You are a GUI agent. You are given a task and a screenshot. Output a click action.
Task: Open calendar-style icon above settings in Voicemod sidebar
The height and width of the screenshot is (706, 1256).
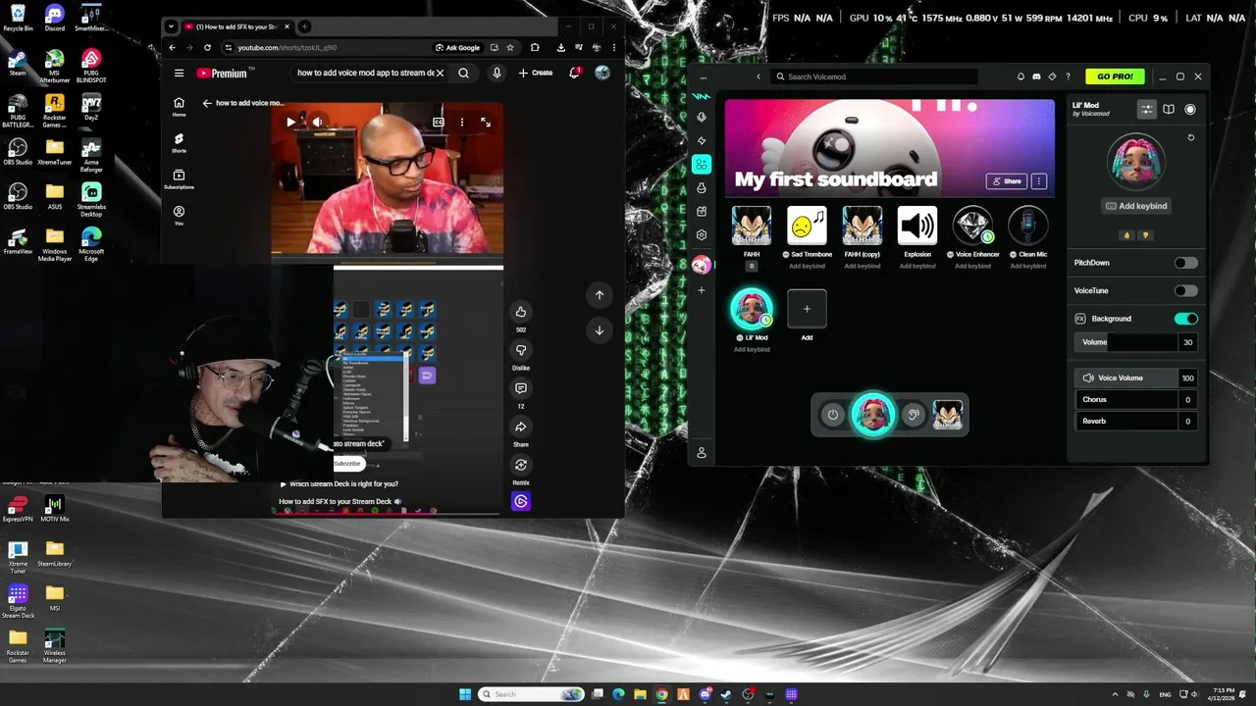click(701, 212)
